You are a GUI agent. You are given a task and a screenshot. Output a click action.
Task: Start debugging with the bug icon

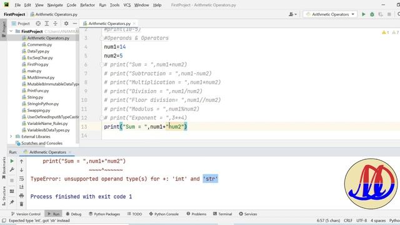(372, 14)
